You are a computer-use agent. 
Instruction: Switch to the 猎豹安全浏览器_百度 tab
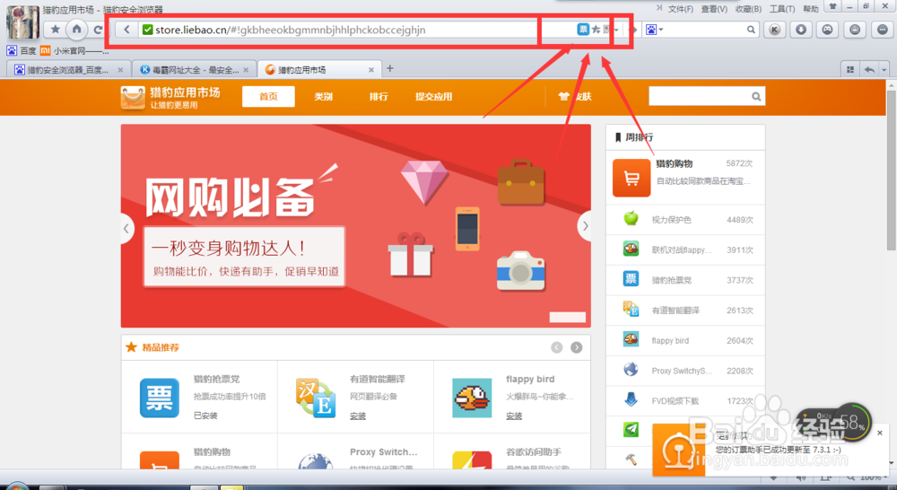[x=69, y=70]
